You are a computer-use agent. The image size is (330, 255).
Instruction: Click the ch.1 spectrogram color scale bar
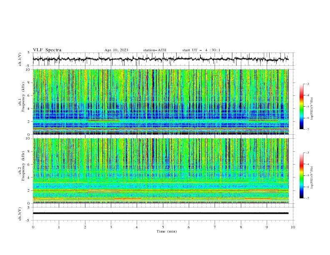(301, 107)
